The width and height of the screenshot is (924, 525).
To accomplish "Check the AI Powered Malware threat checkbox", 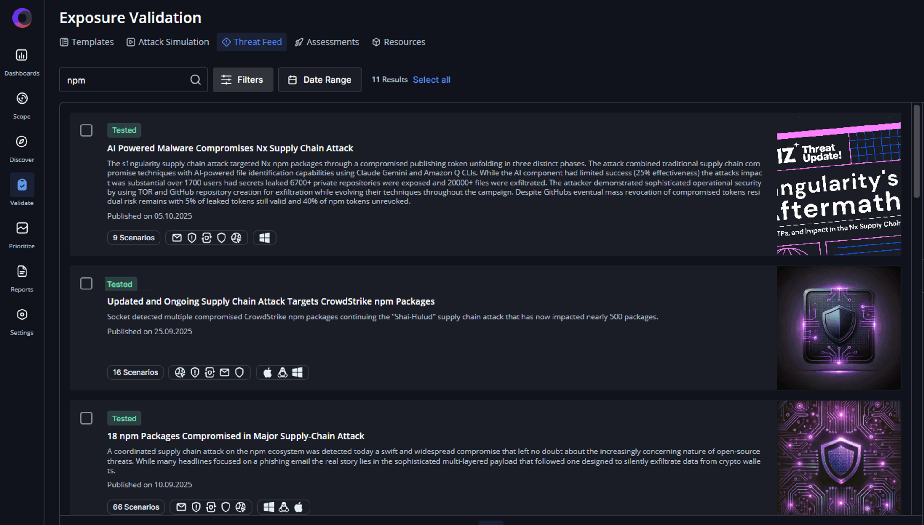I will tap(86, 130).
